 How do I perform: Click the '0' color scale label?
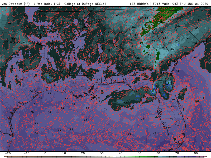(x=45, y=153)
